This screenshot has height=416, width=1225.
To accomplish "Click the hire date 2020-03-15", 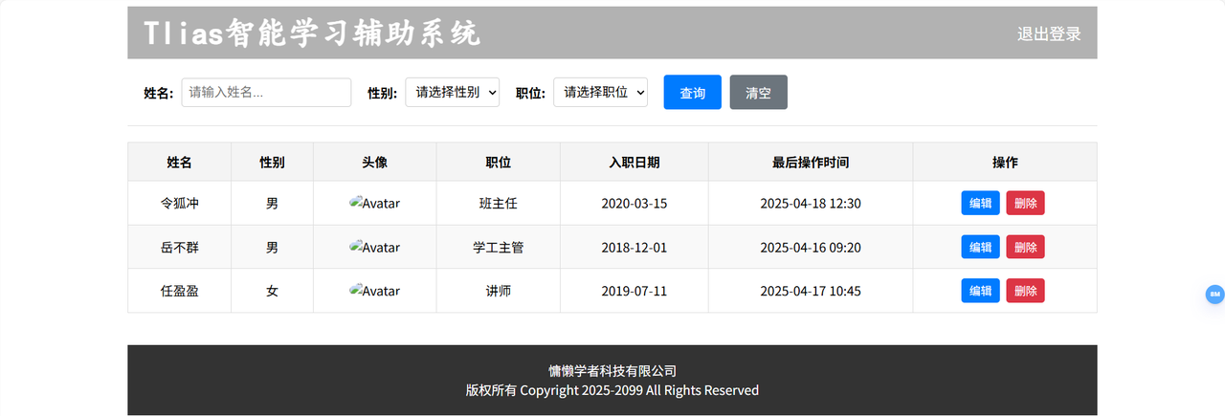I will point(635,203).
